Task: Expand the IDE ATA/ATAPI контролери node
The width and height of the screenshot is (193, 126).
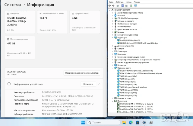Action: pos(112,18)
